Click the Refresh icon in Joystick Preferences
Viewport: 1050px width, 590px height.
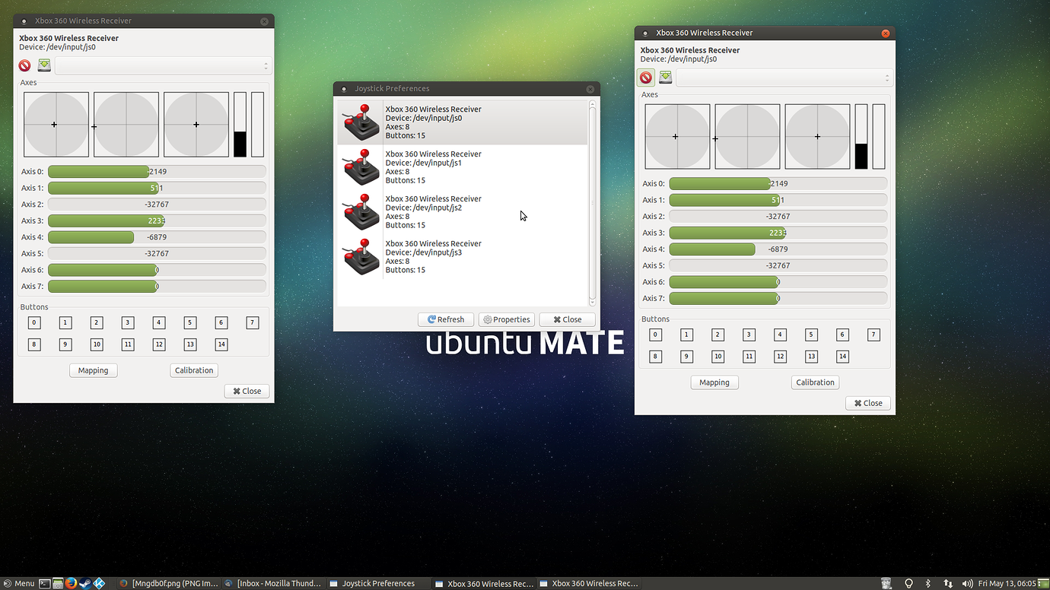tap(431, 320)
